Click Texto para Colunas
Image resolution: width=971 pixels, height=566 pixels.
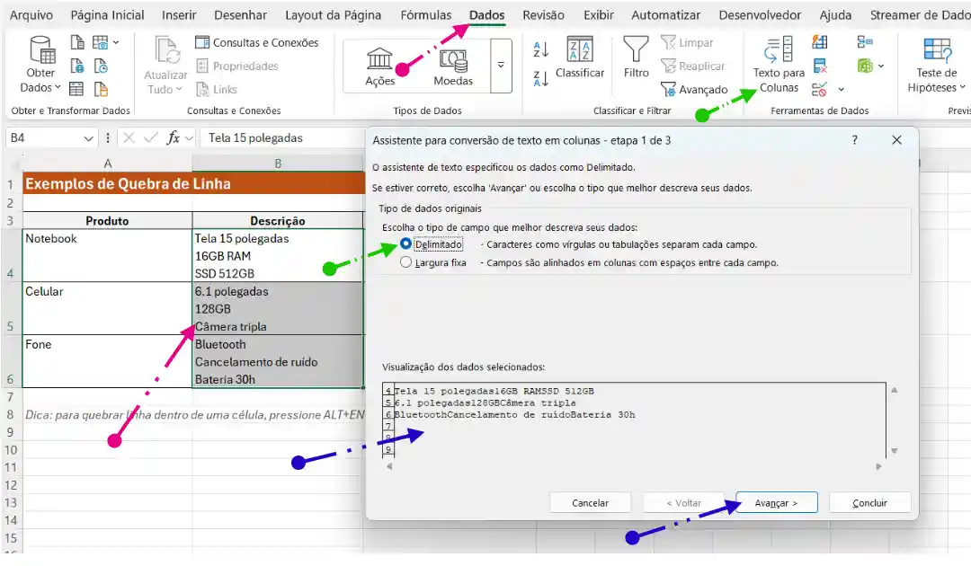click(779, 65)
